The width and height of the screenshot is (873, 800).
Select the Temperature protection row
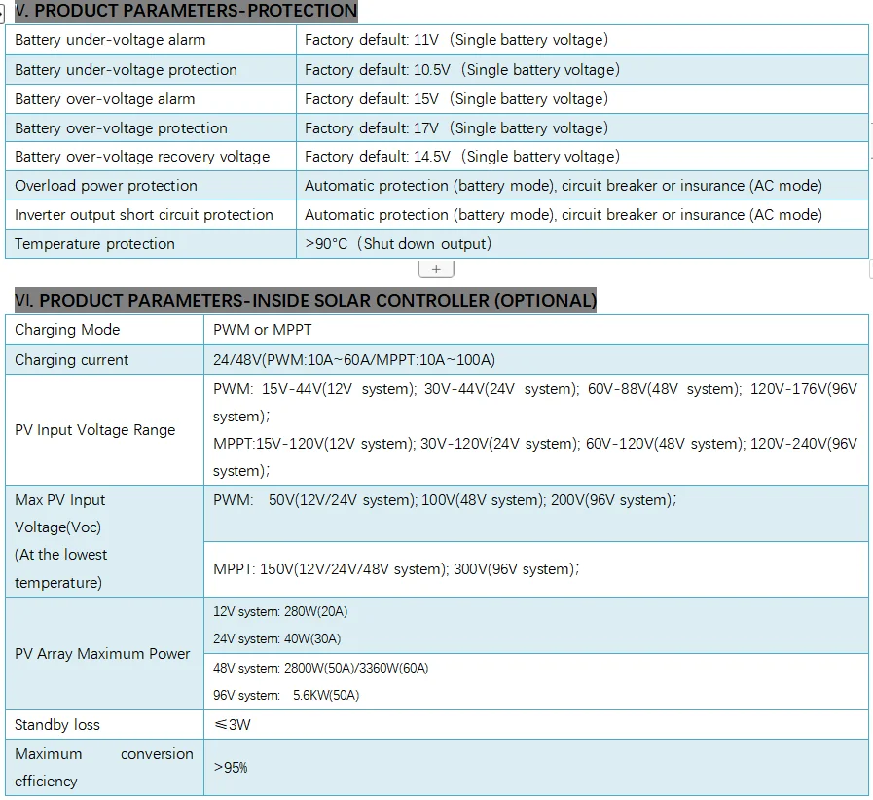tap(90, 243)
